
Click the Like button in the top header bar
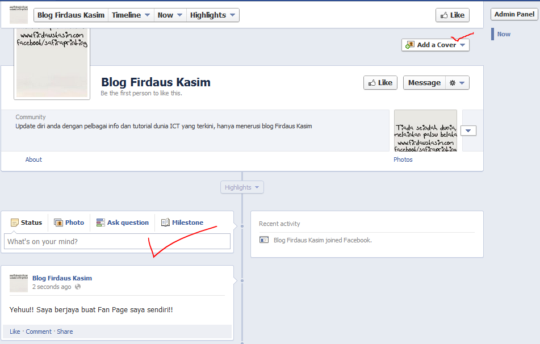(x=452, y=15)
